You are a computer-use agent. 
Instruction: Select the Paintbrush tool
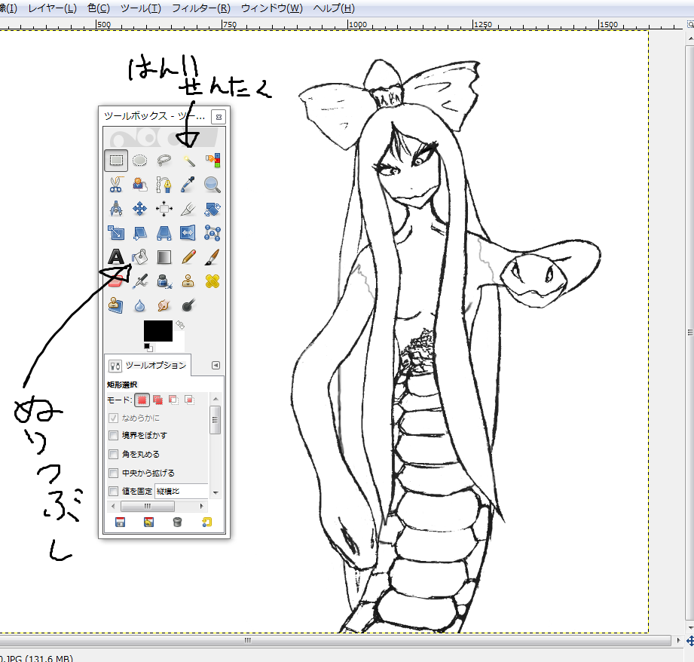coord(212,257)
